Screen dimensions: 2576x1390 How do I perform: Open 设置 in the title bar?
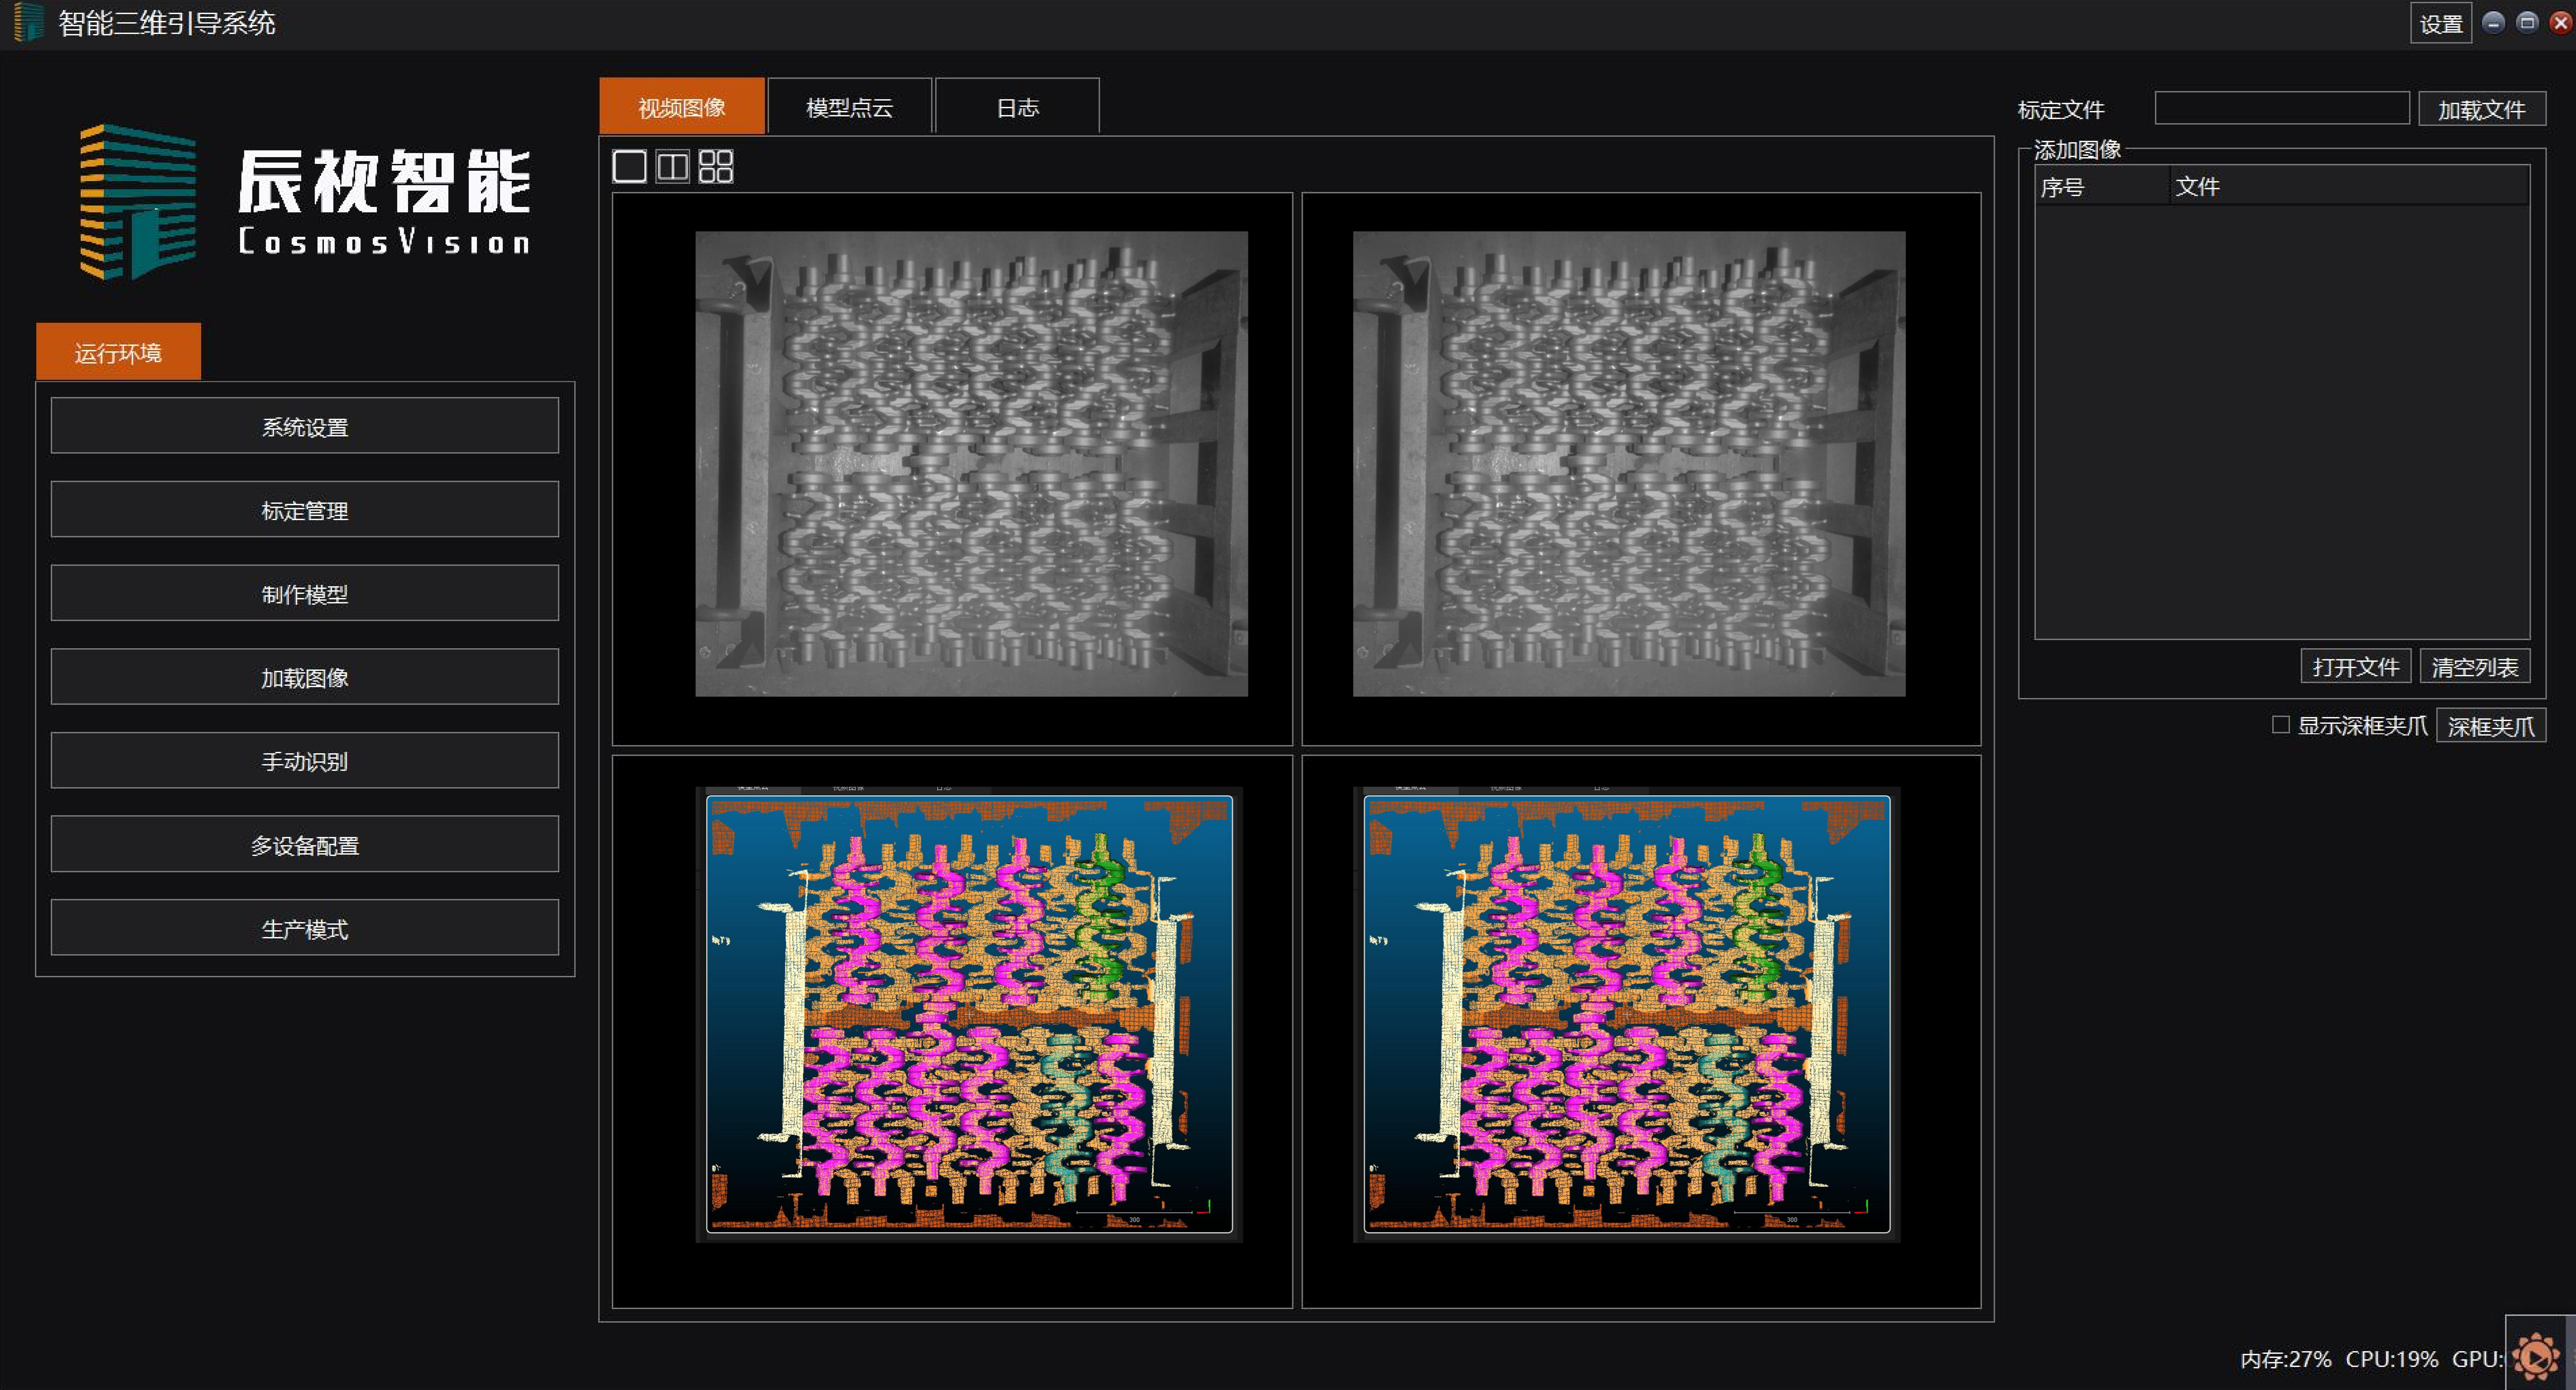click(2441, 23)
